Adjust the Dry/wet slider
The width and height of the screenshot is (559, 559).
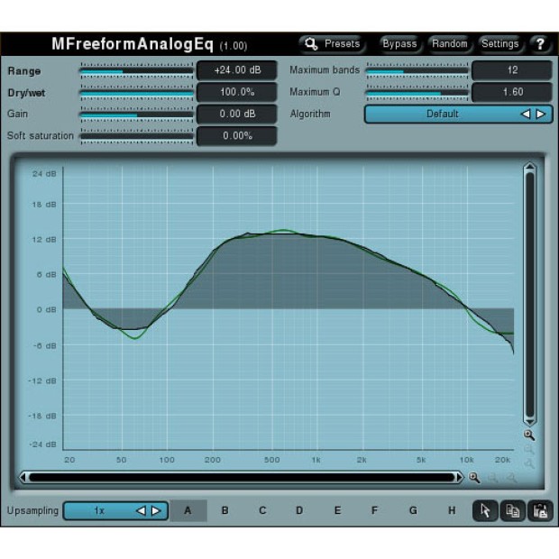tap(136, 93)
